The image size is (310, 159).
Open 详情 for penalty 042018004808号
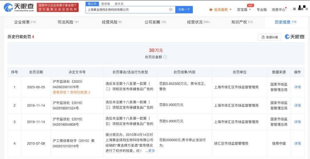[x=297, y=122]
